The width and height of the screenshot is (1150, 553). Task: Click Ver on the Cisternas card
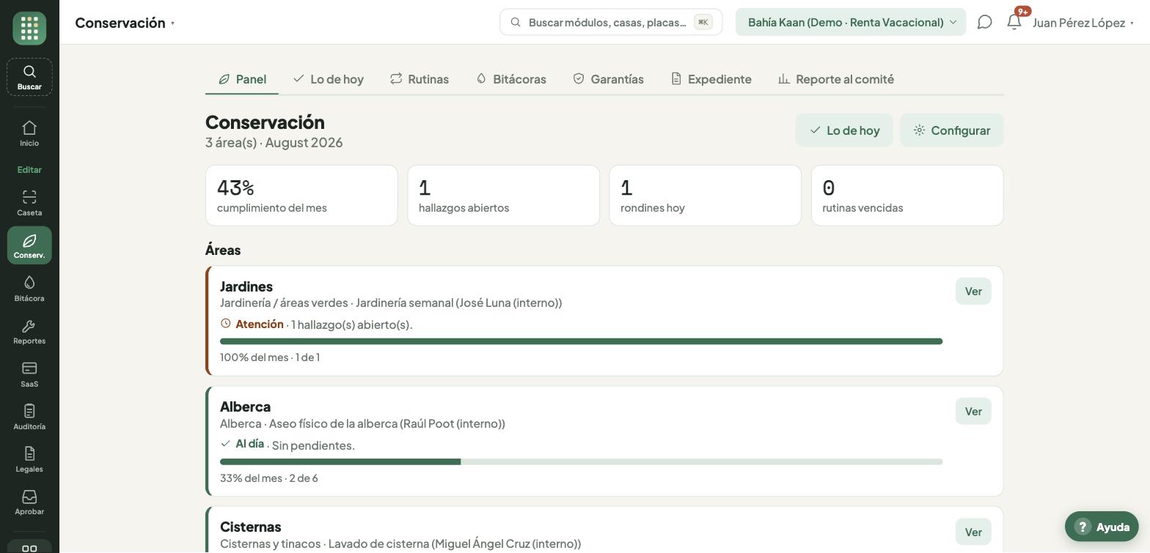tap(973, 532)
